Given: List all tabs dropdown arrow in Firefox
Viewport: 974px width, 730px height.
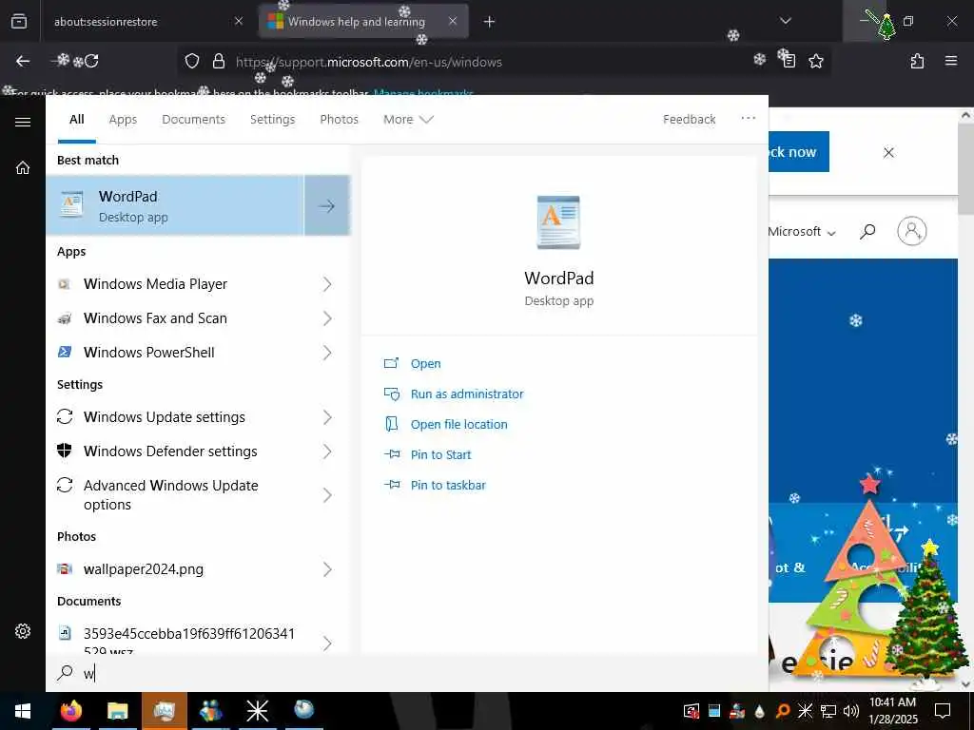Looking at the screenshot, I should tap(785, 21).
